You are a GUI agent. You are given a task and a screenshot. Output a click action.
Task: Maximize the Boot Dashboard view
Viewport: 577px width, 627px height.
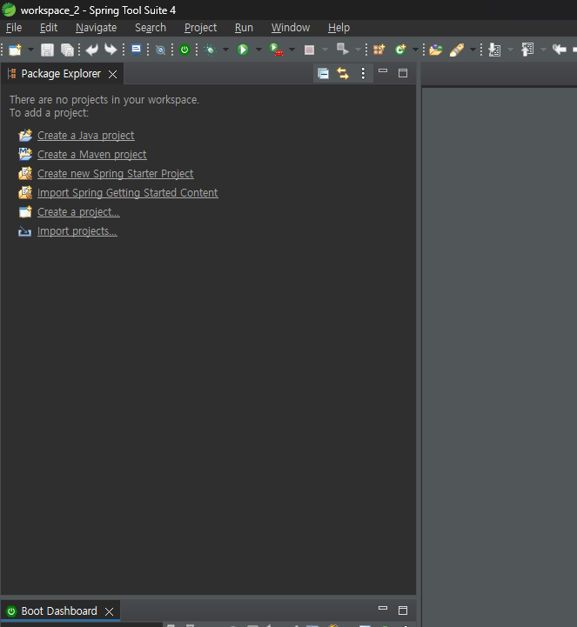403,610
